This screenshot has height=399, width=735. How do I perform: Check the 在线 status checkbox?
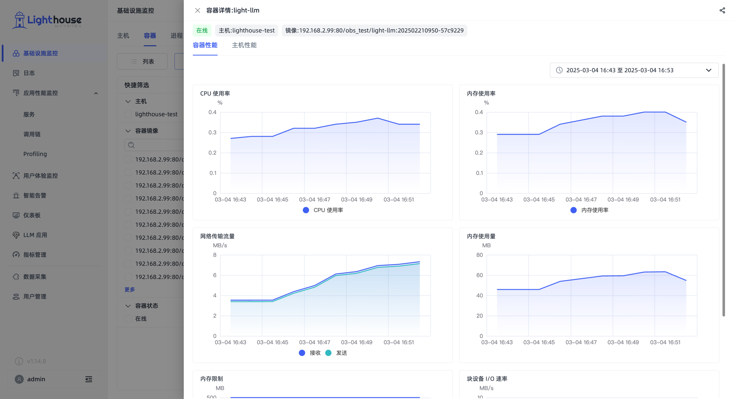(x=128, y=318)
